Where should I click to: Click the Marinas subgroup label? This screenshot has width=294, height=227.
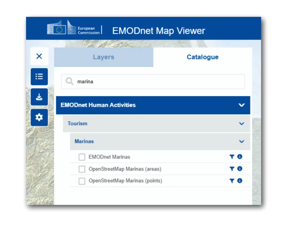84,141
